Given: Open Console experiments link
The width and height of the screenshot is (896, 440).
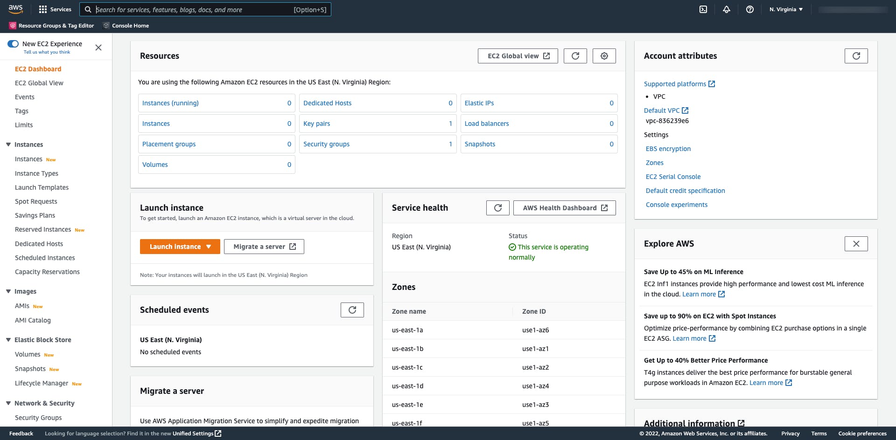Looking at the screenshot, I should pos(677,205).
